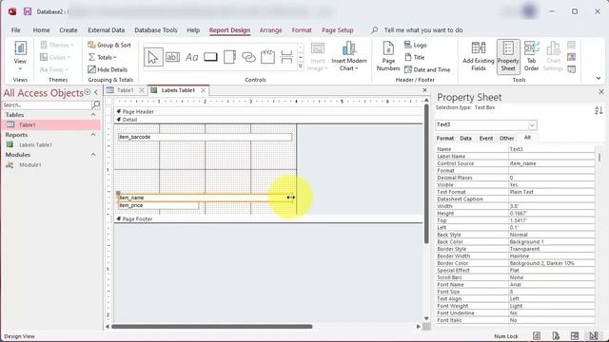Choose the Option Group control tool
This screenshot has height=342, width=609.
[x=267, y=57]
